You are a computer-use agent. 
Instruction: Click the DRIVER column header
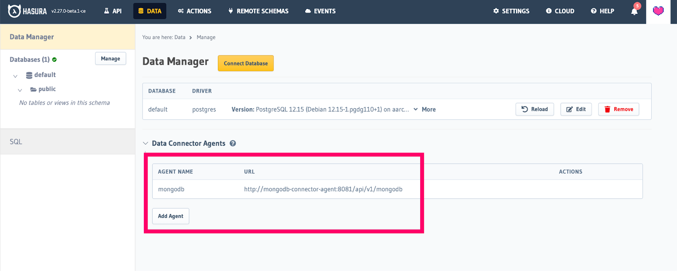coord(202,91)
